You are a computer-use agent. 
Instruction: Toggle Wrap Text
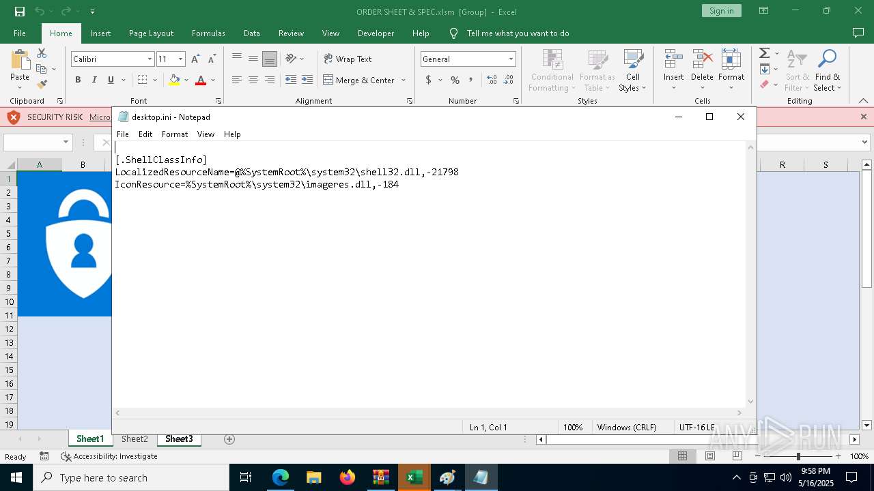click(x=348, y=59)
